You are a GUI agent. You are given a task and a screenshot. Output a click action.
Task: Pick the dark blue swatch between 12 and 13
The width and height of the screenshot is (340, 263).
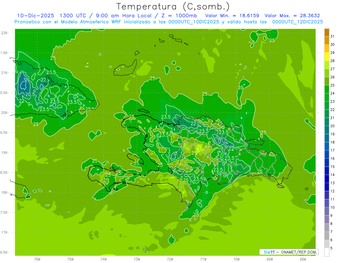[x=327, y=187]
